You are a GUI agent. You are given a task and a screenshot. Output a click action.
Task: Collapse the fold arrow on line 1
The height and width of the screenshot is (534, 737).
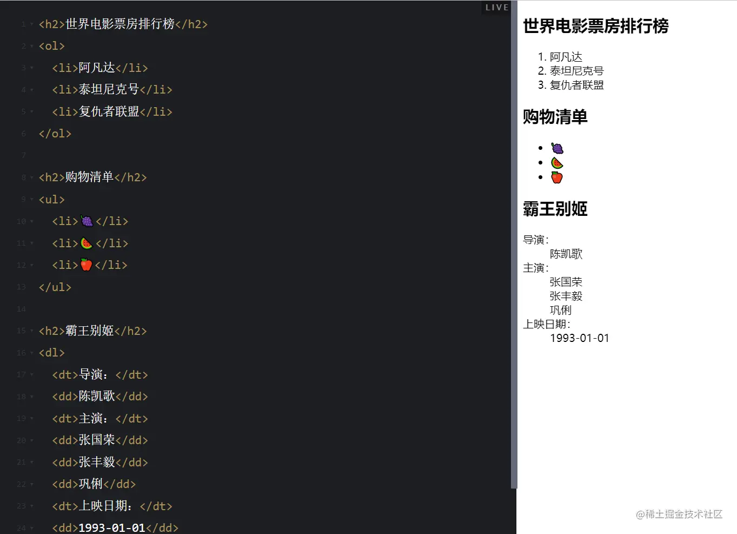click(x=32, y=24)
